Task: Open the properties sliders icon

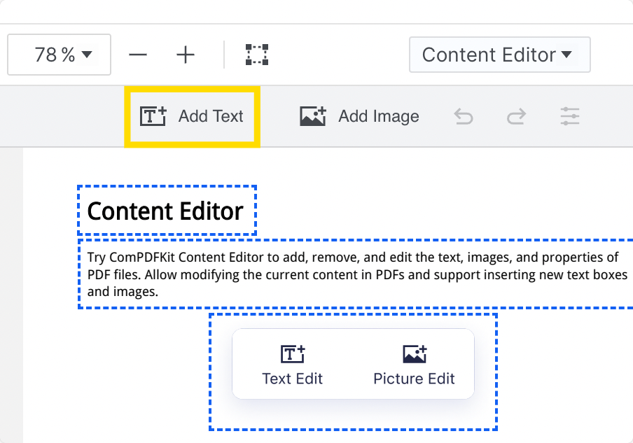Action: [569, 117]
